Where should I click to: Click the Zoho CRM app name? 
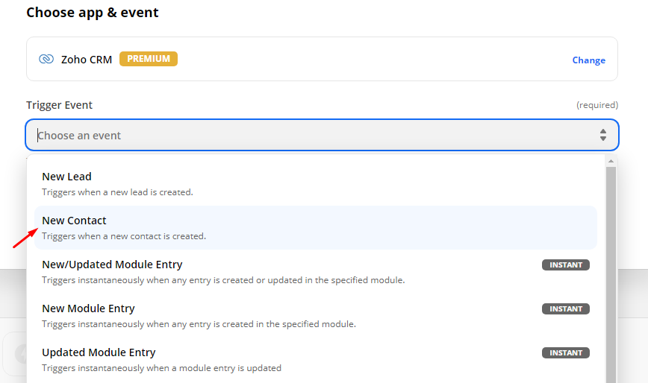[87, 59]
